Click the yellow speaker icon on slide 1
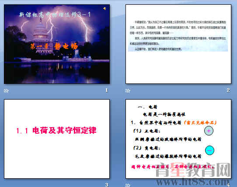Screen dimensions: 237x187 click(x=105, y=9)
